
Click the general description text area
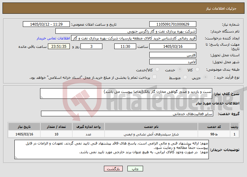click(126, 94)
